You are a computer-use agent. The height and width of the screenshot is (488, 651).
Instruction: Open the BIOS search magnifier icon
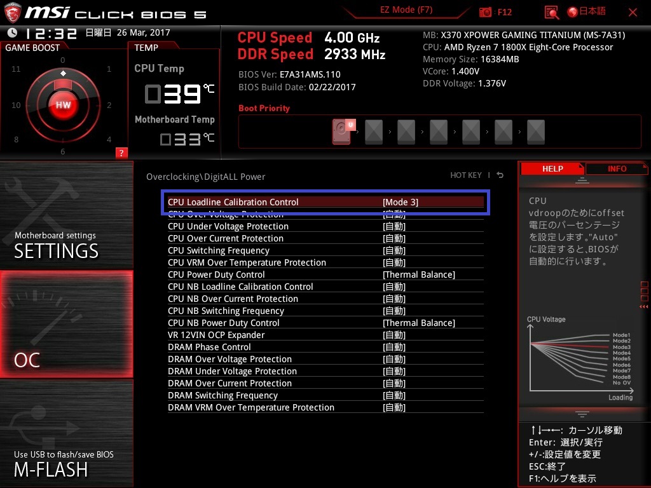[551, 13]
